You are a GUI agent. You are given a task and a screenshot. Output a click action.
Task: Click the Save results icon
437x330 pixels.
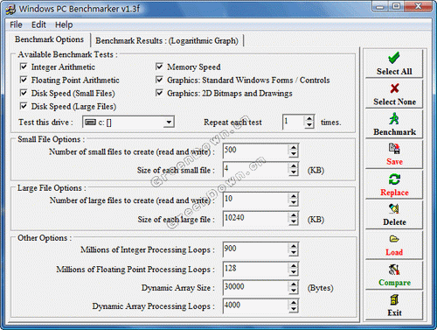pyautogui.click(x=394, y=149)
